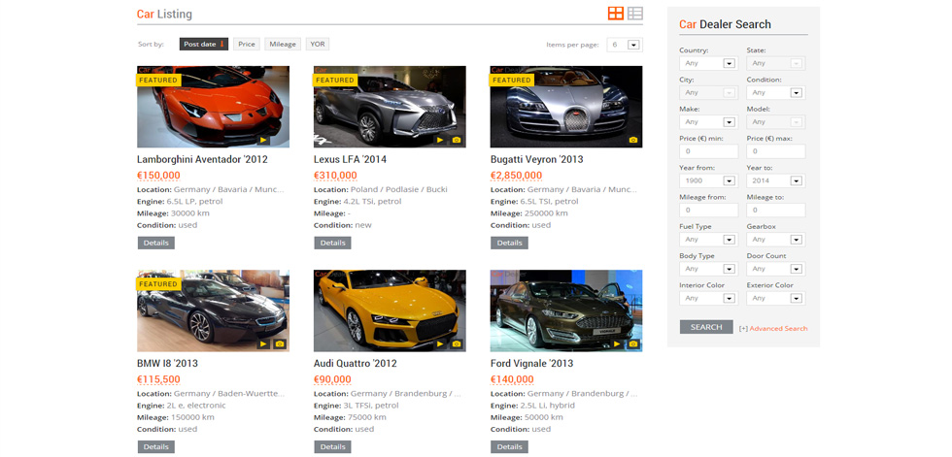
Task: Click FEATURED badge on Lamborghini Aventador
Action: (157, 80)
